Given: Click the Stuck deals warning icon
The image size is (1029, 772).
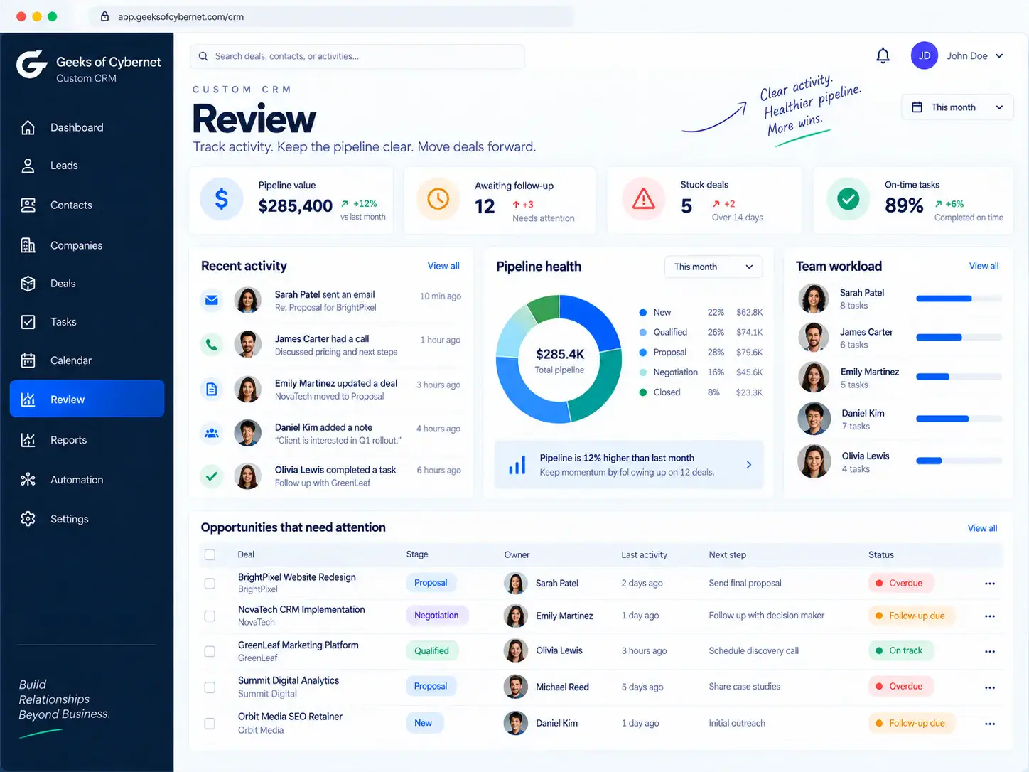Looking at the screenshot, I should pos(643,199).
